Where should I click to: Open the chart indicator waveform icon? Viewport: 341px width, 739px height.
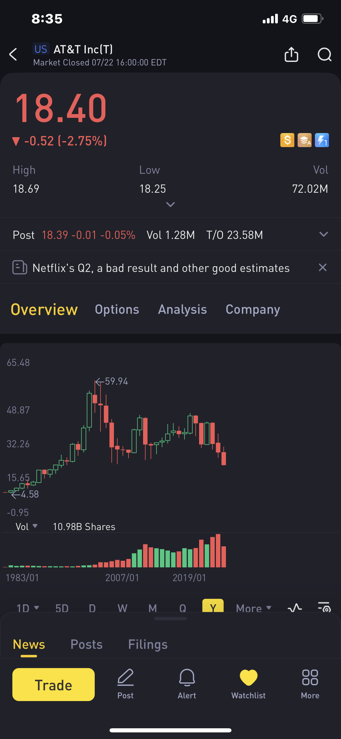pyautogui.click(x=295, y=608)
